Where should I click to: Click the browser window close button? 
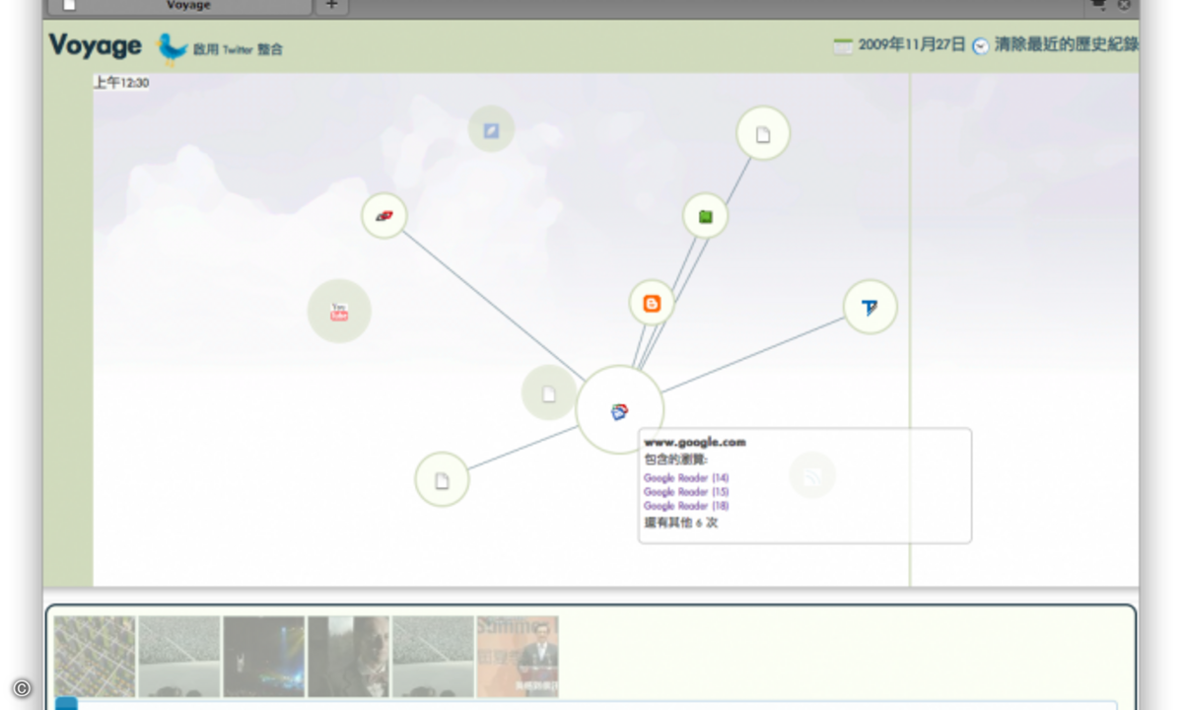point(1123,5)
